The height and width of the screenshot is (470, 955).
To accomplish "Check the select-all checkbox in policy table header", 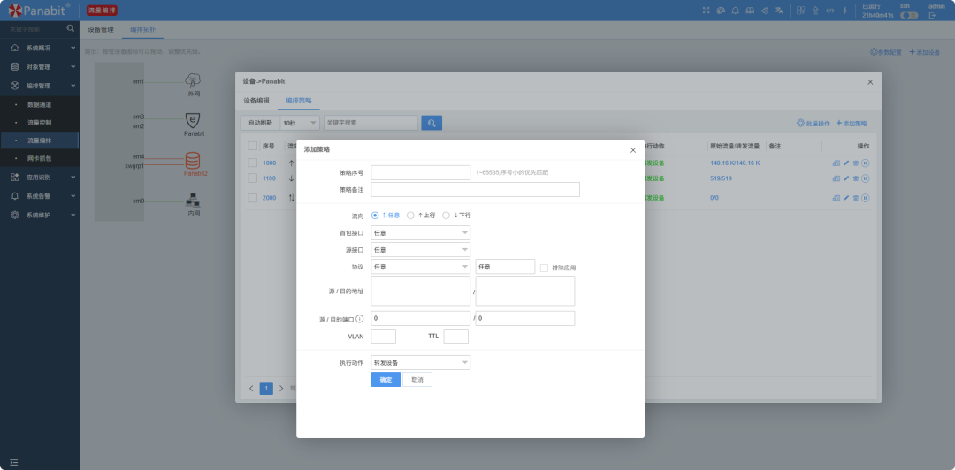I will point(252,146).
